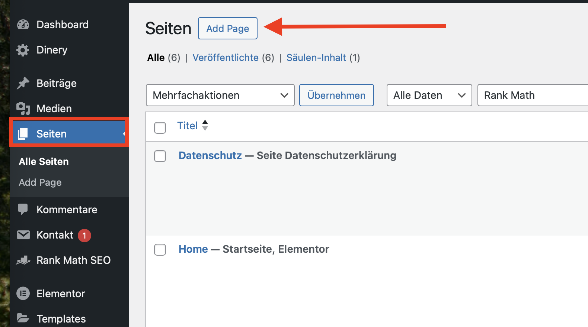This screenshot has height=327, width=588.
Task: Expand the Mehrfachaktionen dropdown
Action: click(220, 95)
